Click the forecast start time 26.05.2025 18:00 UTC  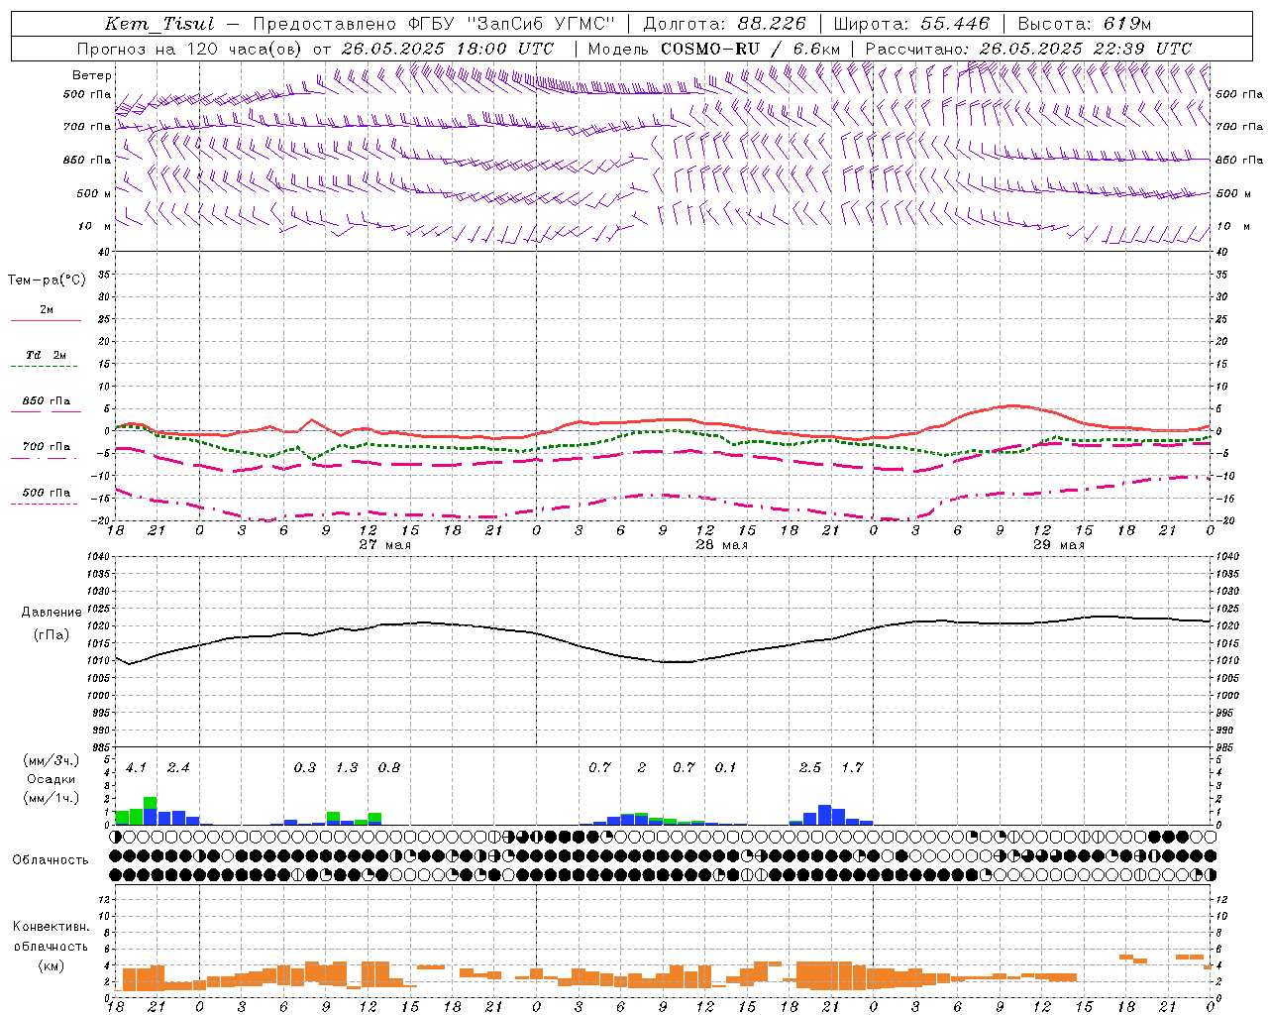[x=448, y=49]
